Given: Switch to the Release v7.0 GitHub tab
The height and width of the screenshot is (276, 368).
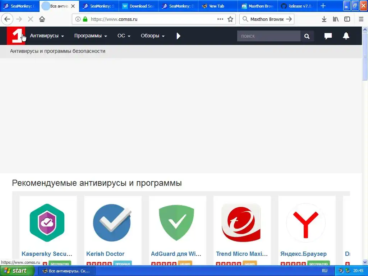Looking at the screenshot, I should coord(297,6).
